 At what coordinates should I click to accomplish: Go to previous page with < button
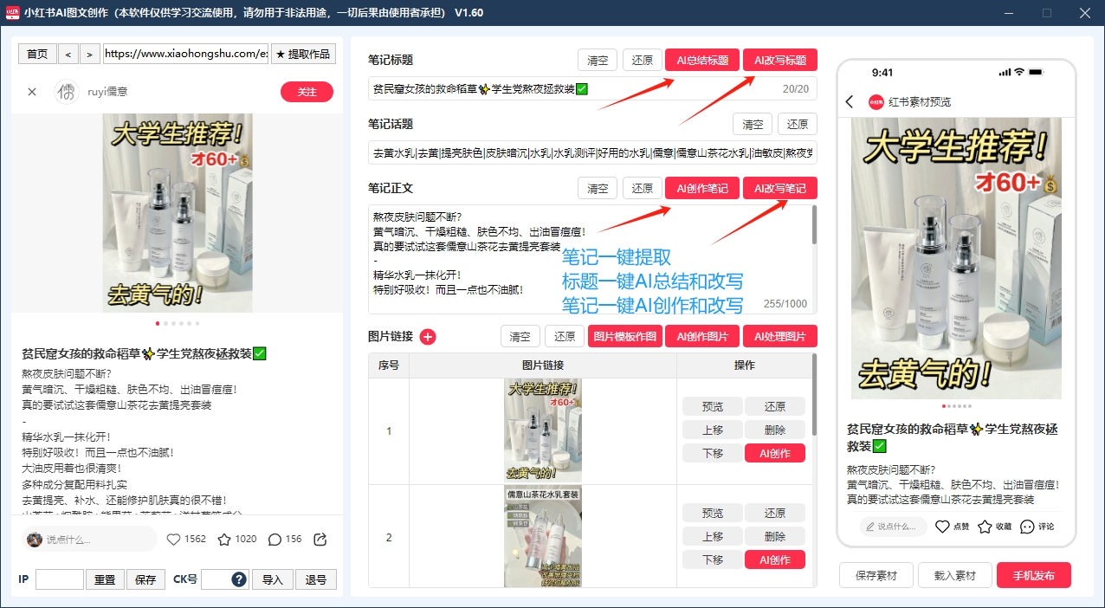click(69, 54)
